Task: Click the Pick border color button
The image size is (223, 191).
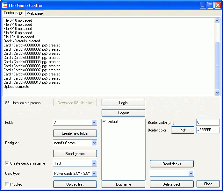Action: click(183, 130)
